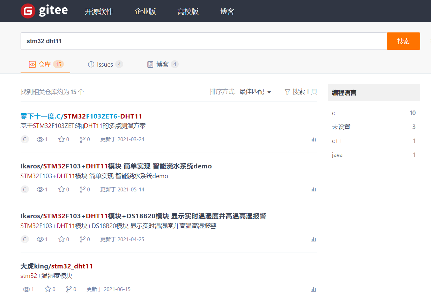Open Ikaros DS18B20模块 repository link
The image size is (431, 304).
(x=143, y=216)
